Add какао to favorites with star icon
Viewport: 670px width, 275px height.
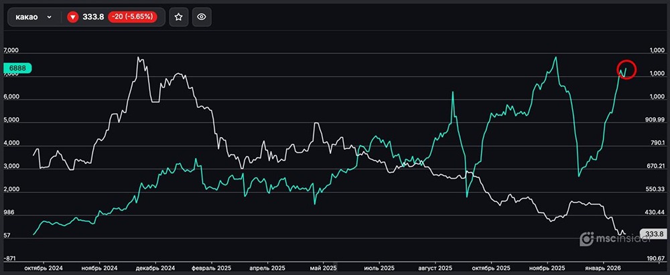pos(178,17)
